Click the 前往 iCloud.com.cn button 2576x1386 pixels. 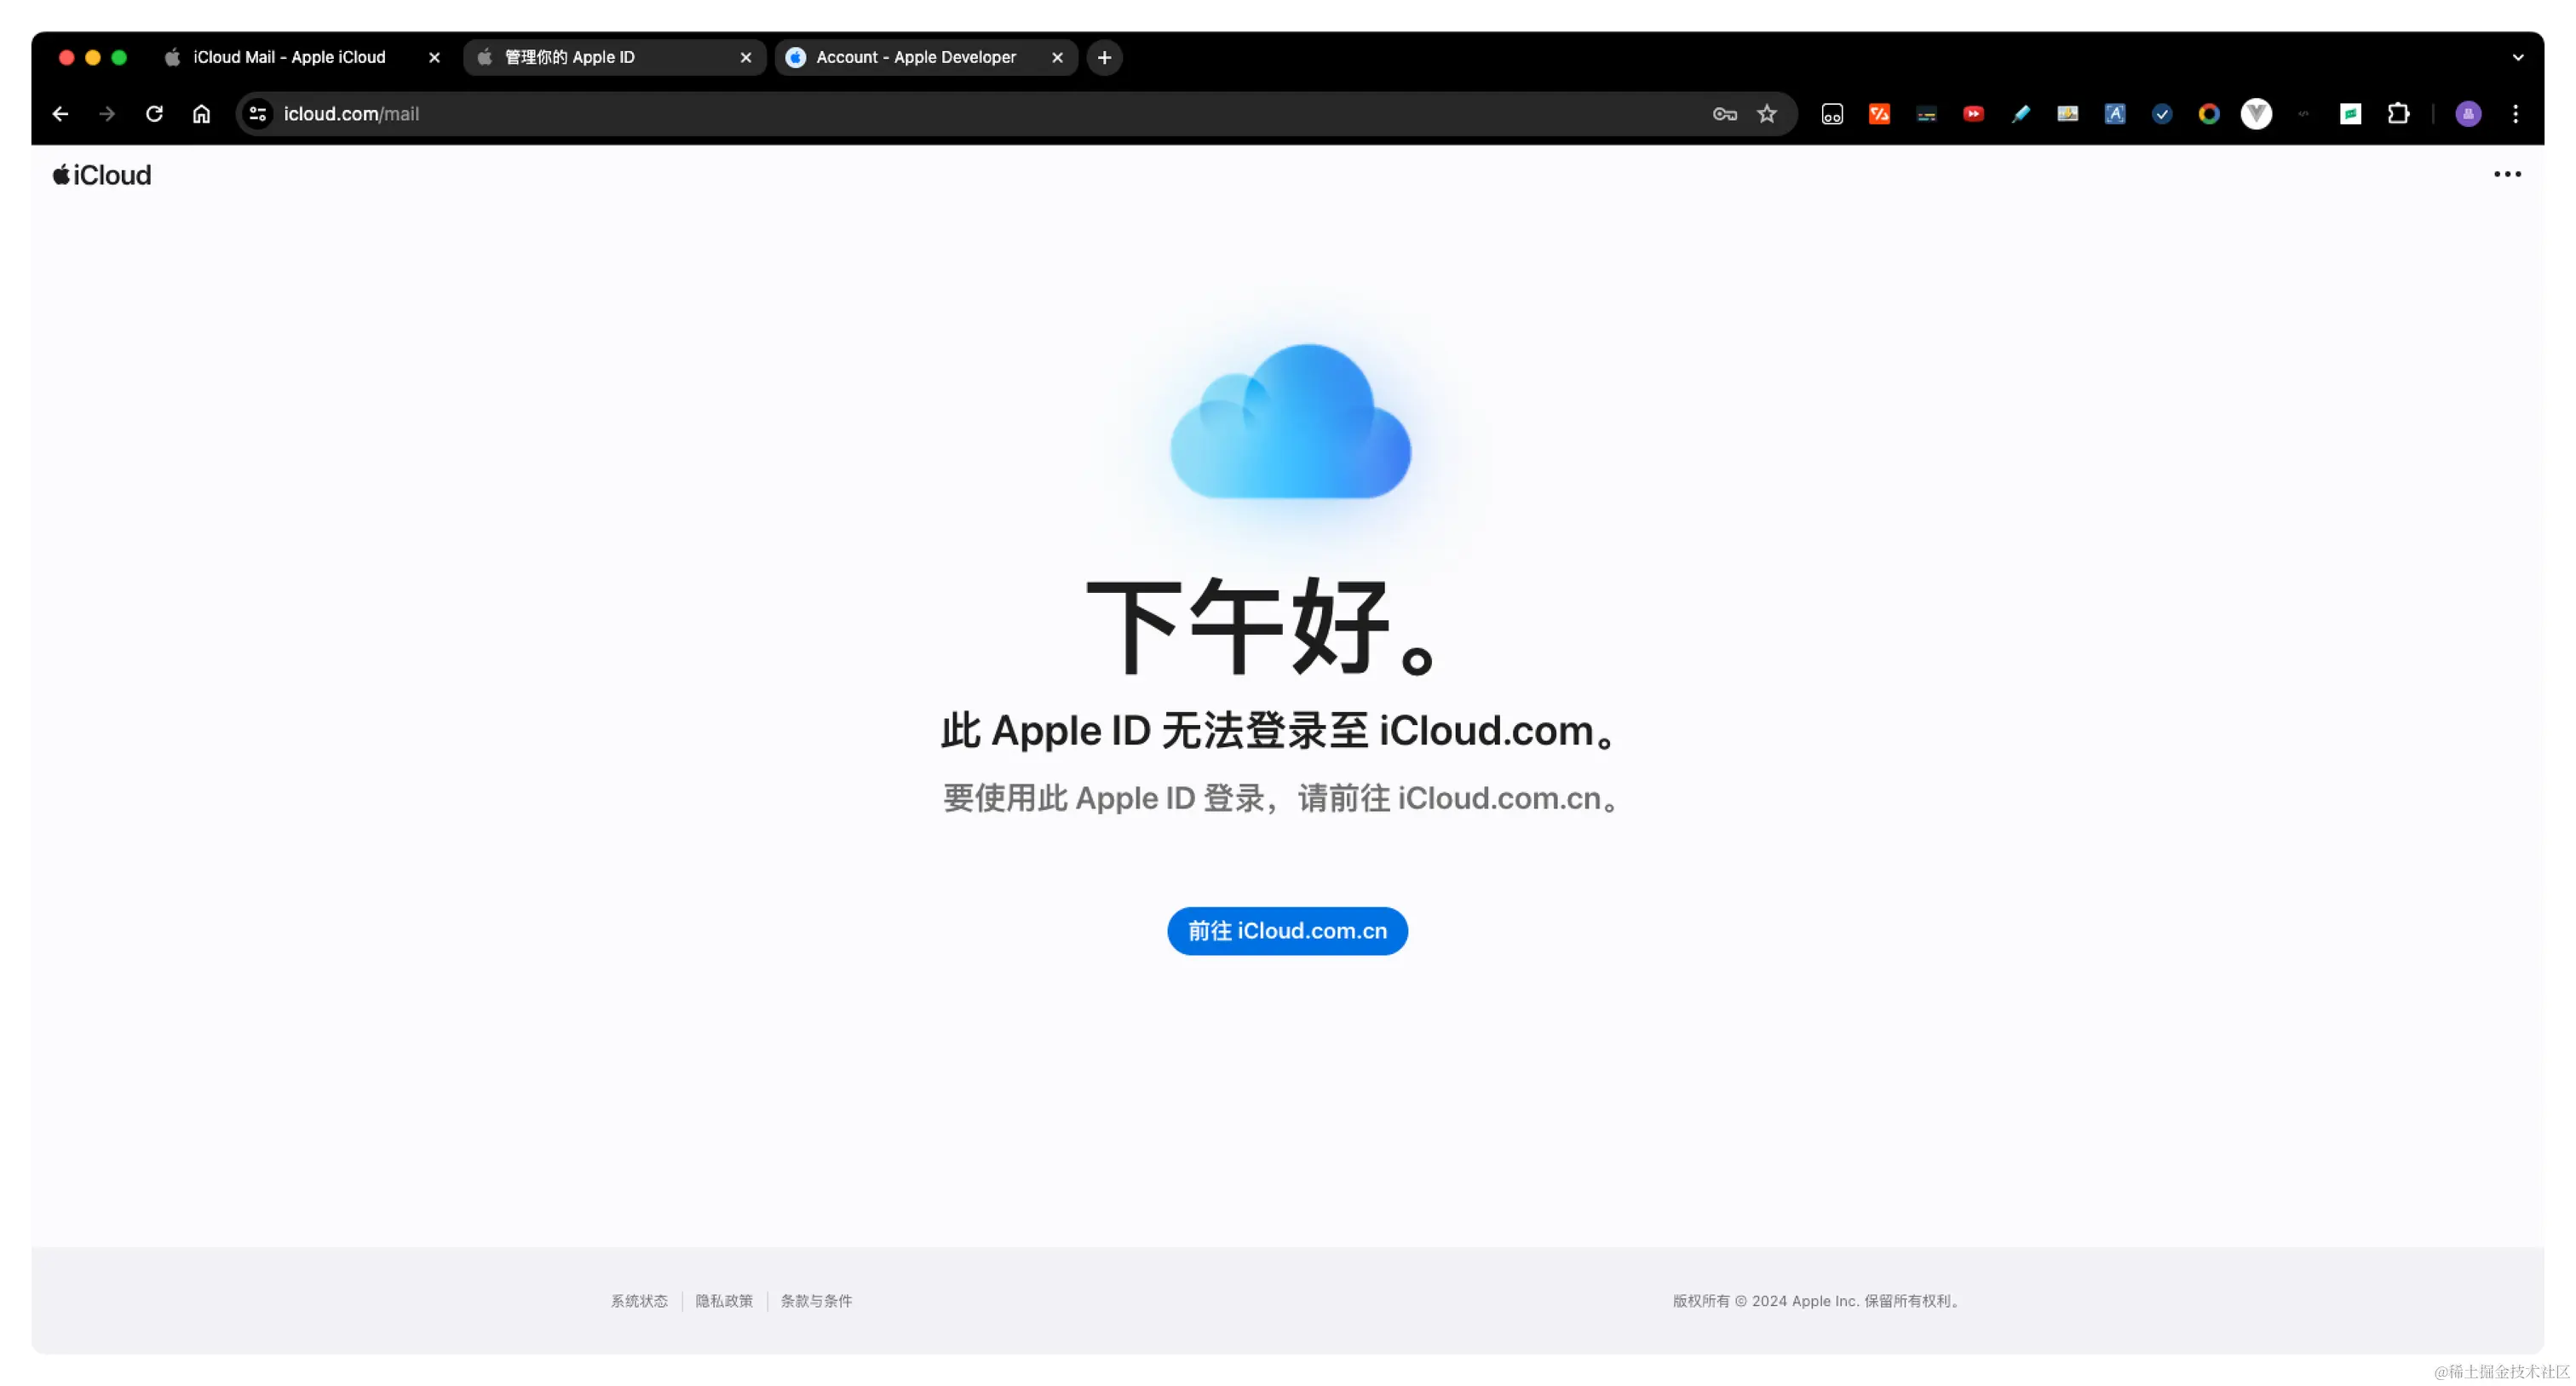(1287, 931)
